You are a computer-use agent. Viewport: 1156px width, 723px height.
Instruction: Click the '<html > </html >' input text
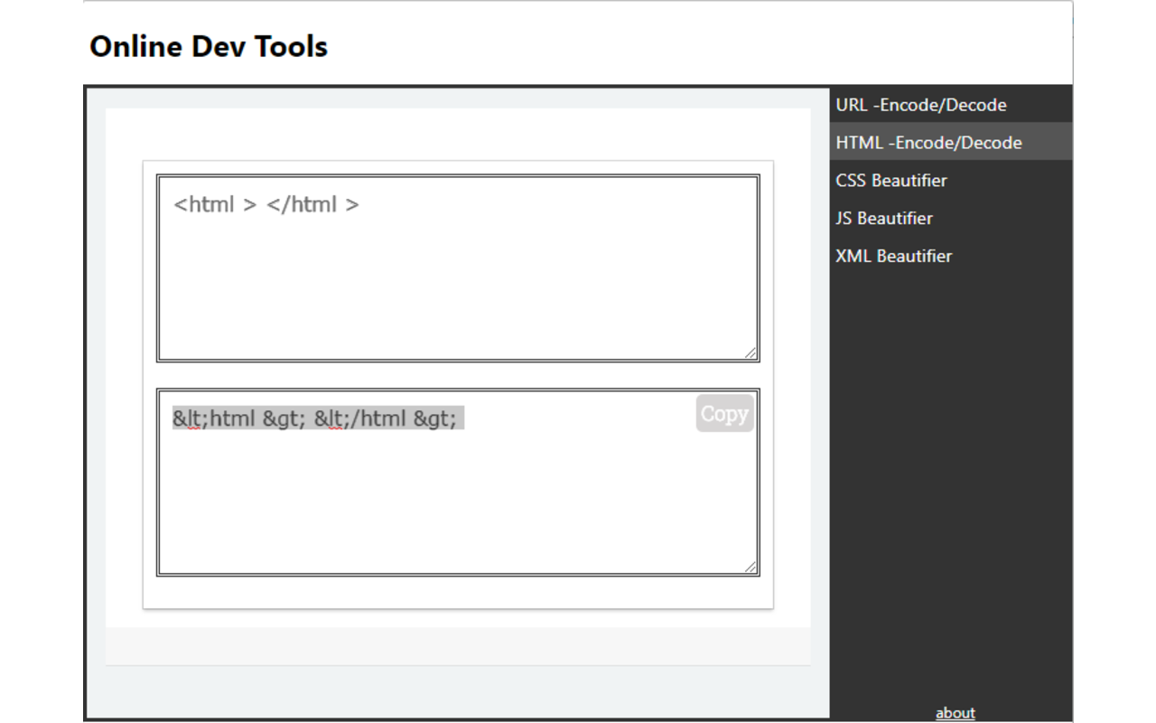point(266,204)
